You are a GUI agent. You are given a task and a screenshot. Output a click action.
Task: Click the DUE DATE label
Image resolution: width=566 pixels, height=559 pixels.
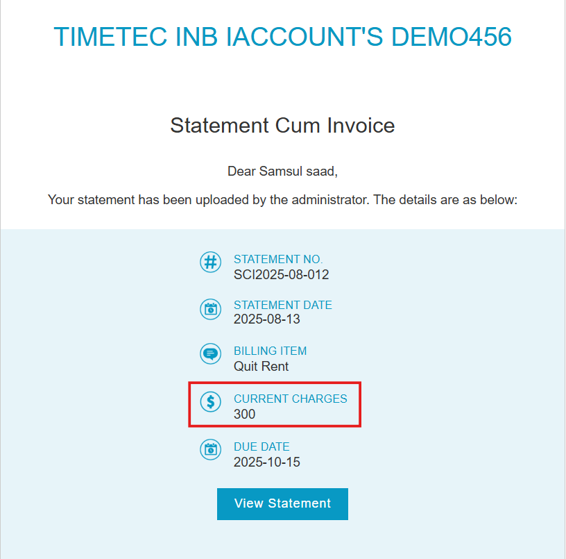click(261, 447)
